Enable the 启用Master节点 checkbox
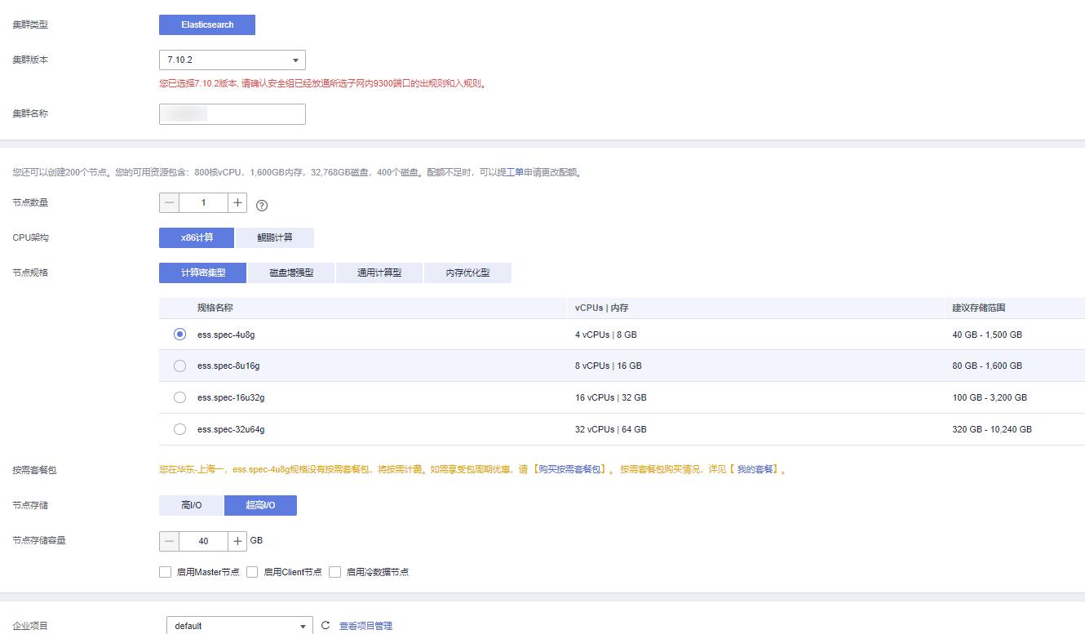The image size is (1085, 634). point(166,572)
